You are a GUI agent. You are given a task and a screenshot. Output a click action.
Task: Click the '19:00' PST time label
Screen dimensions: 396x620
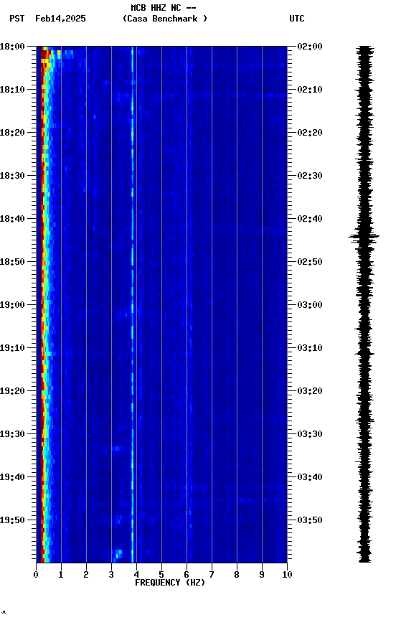point(12,305)
